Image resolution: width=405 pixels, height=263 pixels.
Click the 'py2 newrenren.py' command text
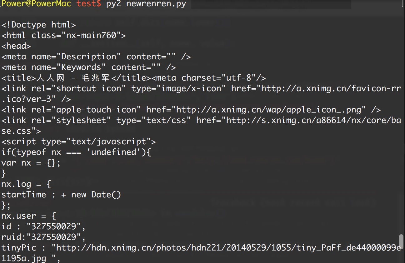[146, 4]
